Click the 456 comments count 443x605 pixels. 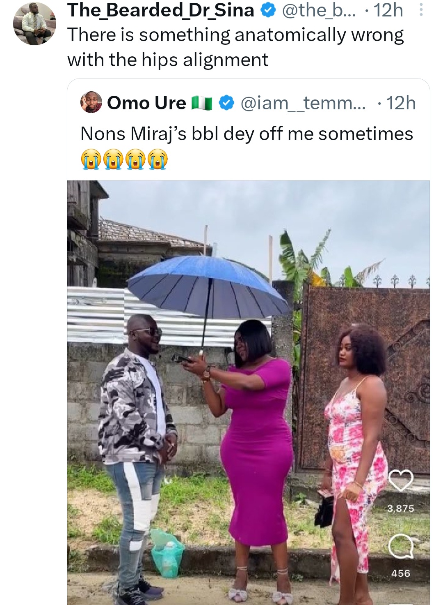(x=400, y=573)
